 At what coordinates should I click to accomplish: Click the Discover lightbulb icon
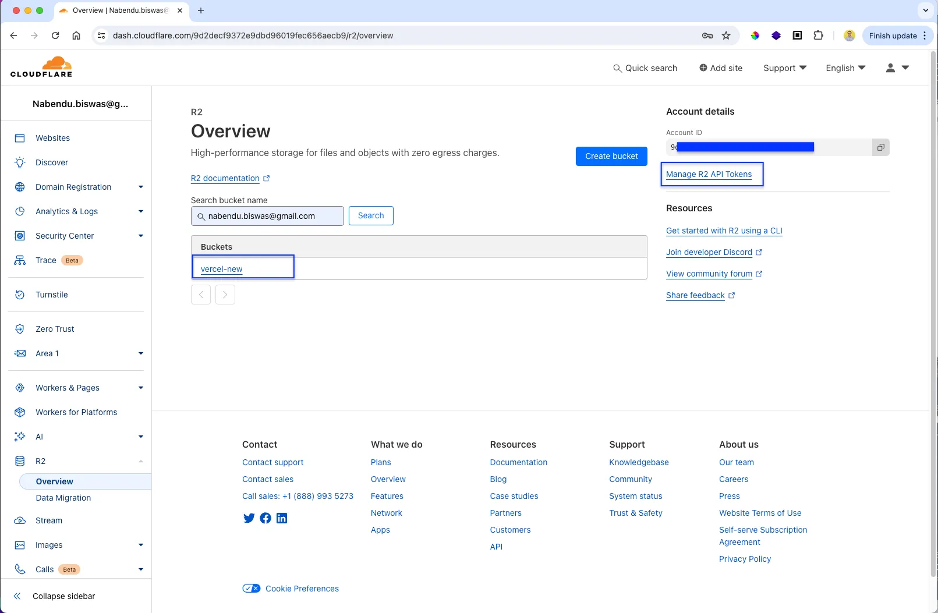(20, 162)
